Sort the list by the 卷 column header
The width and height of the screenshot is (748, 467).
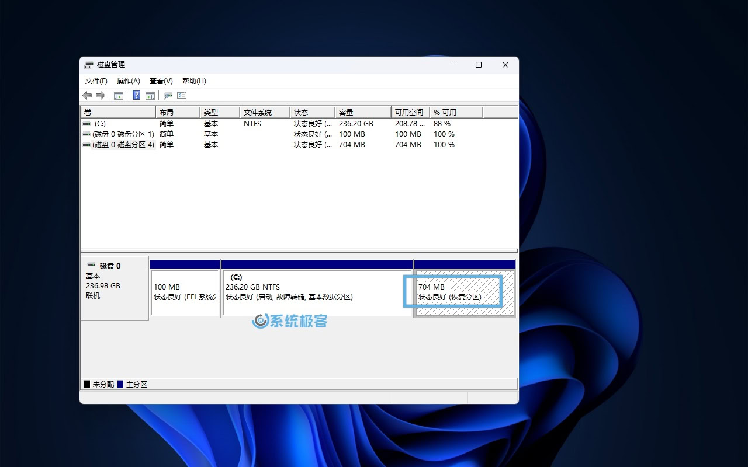tap(117, 112)
